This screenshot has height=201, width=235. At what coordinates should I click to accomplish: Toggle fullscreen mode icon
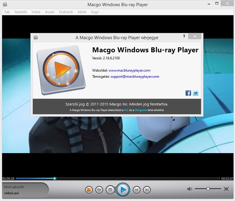tap(226, 189)
